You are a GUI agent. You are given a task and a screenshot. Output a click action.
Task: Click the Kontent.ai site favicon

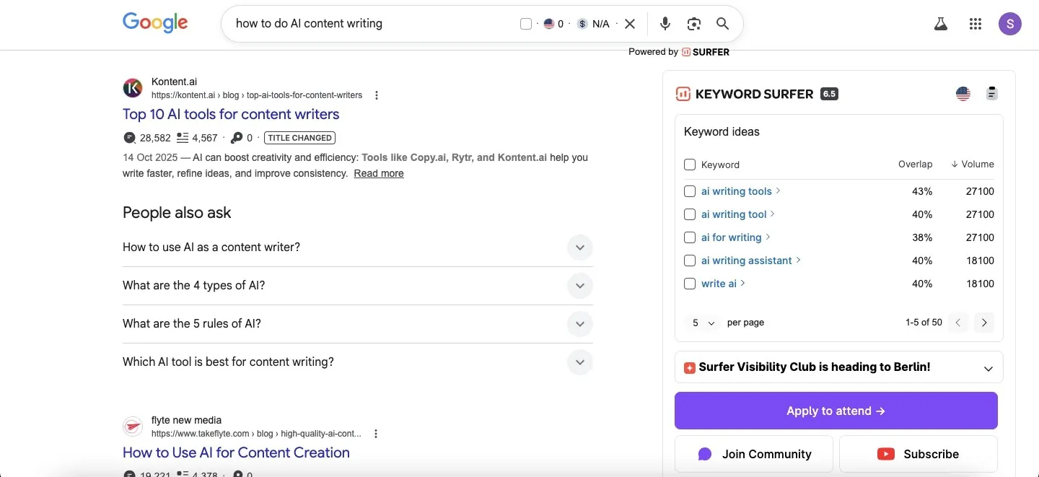click(133, 88)
